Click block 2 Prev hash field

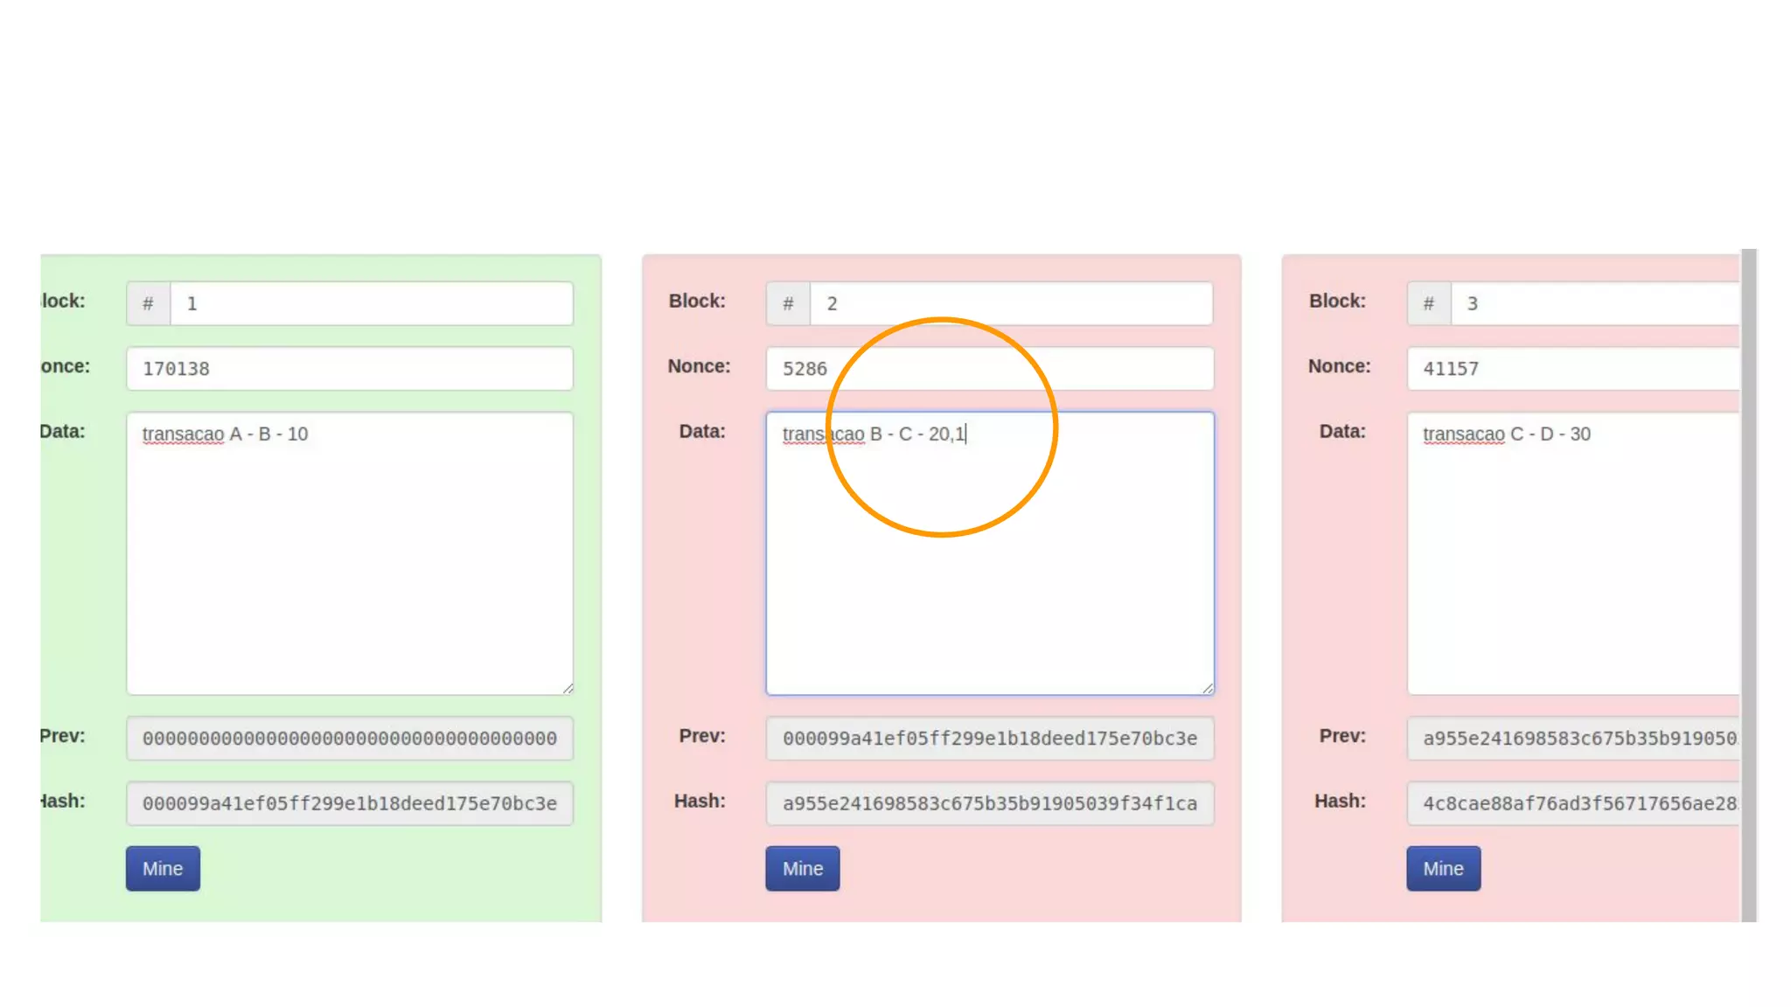[x=990, y=738]
